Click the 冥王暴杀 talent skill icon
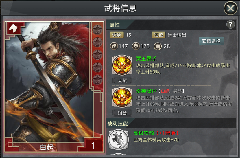Image resolution: width=240 pixels, height=158 pixels. tap(122, 65)
